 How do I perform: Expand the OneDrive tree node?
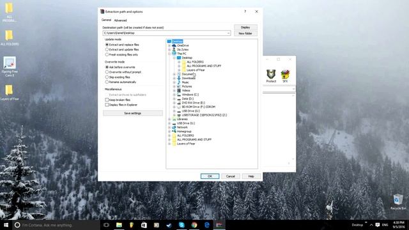169,45
